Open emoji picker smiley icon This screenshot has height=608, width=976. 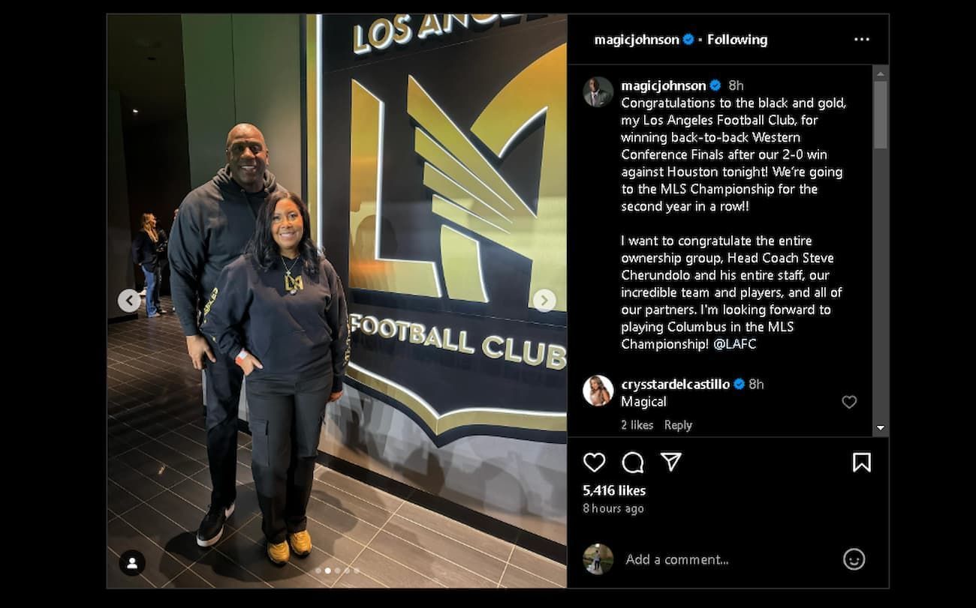coord(854,559)
